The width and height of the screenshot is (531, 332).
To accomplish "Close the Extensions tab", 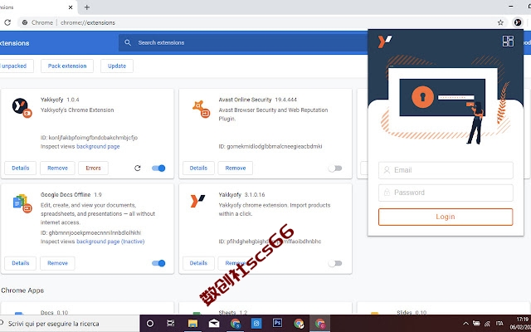I will (x=71, y=7).
